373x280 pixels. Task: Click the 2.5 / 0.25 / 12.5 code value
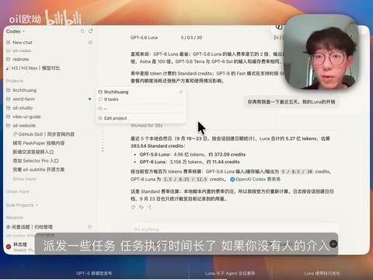click(x=185, y=179)
